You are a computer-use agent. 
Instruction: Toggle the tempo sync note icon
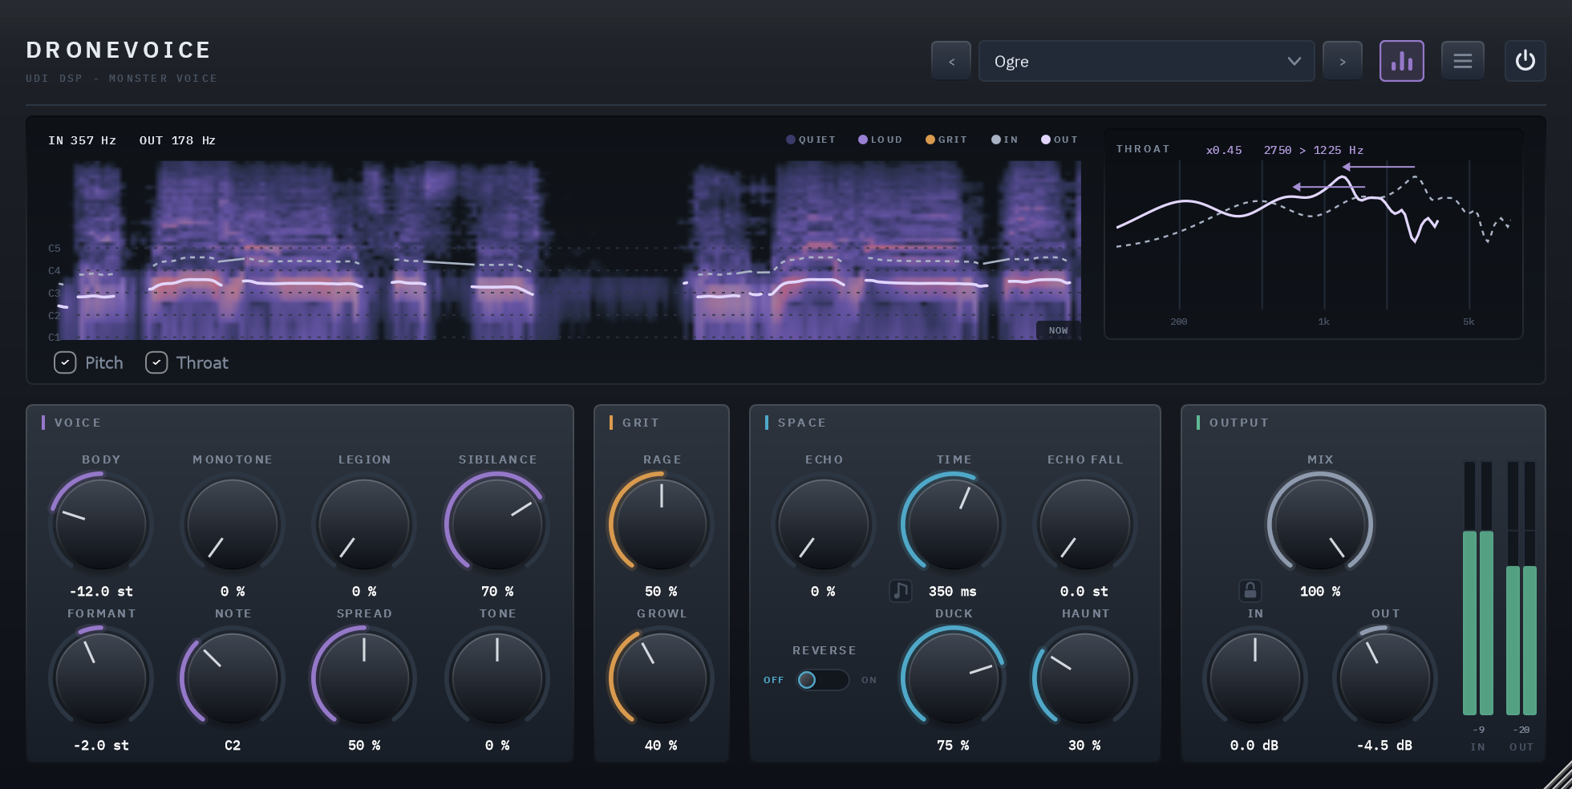[901, 591]
